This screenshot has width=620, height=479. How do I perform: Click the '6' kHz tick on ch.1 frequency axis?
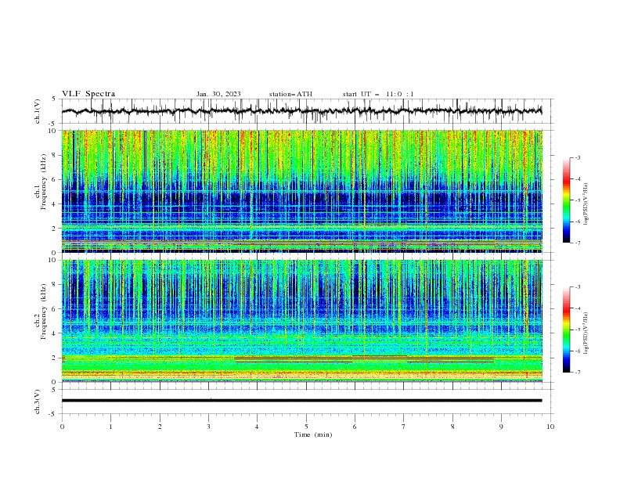[55, 180]
